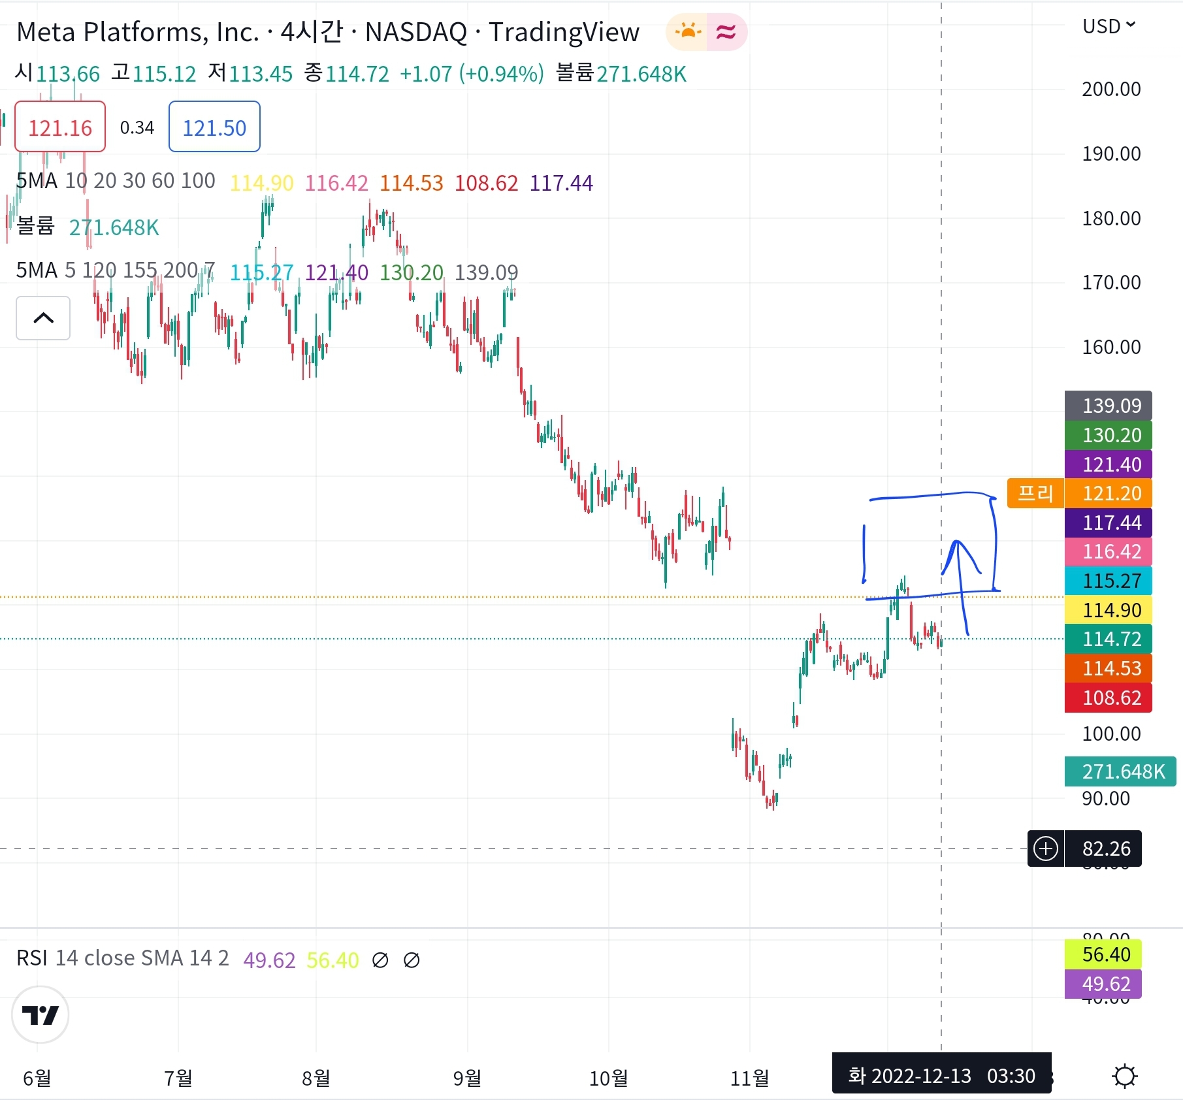1183x1100 pixels.
Task: Click the 114.90 yellow price label
Action: click(1108, 610)
